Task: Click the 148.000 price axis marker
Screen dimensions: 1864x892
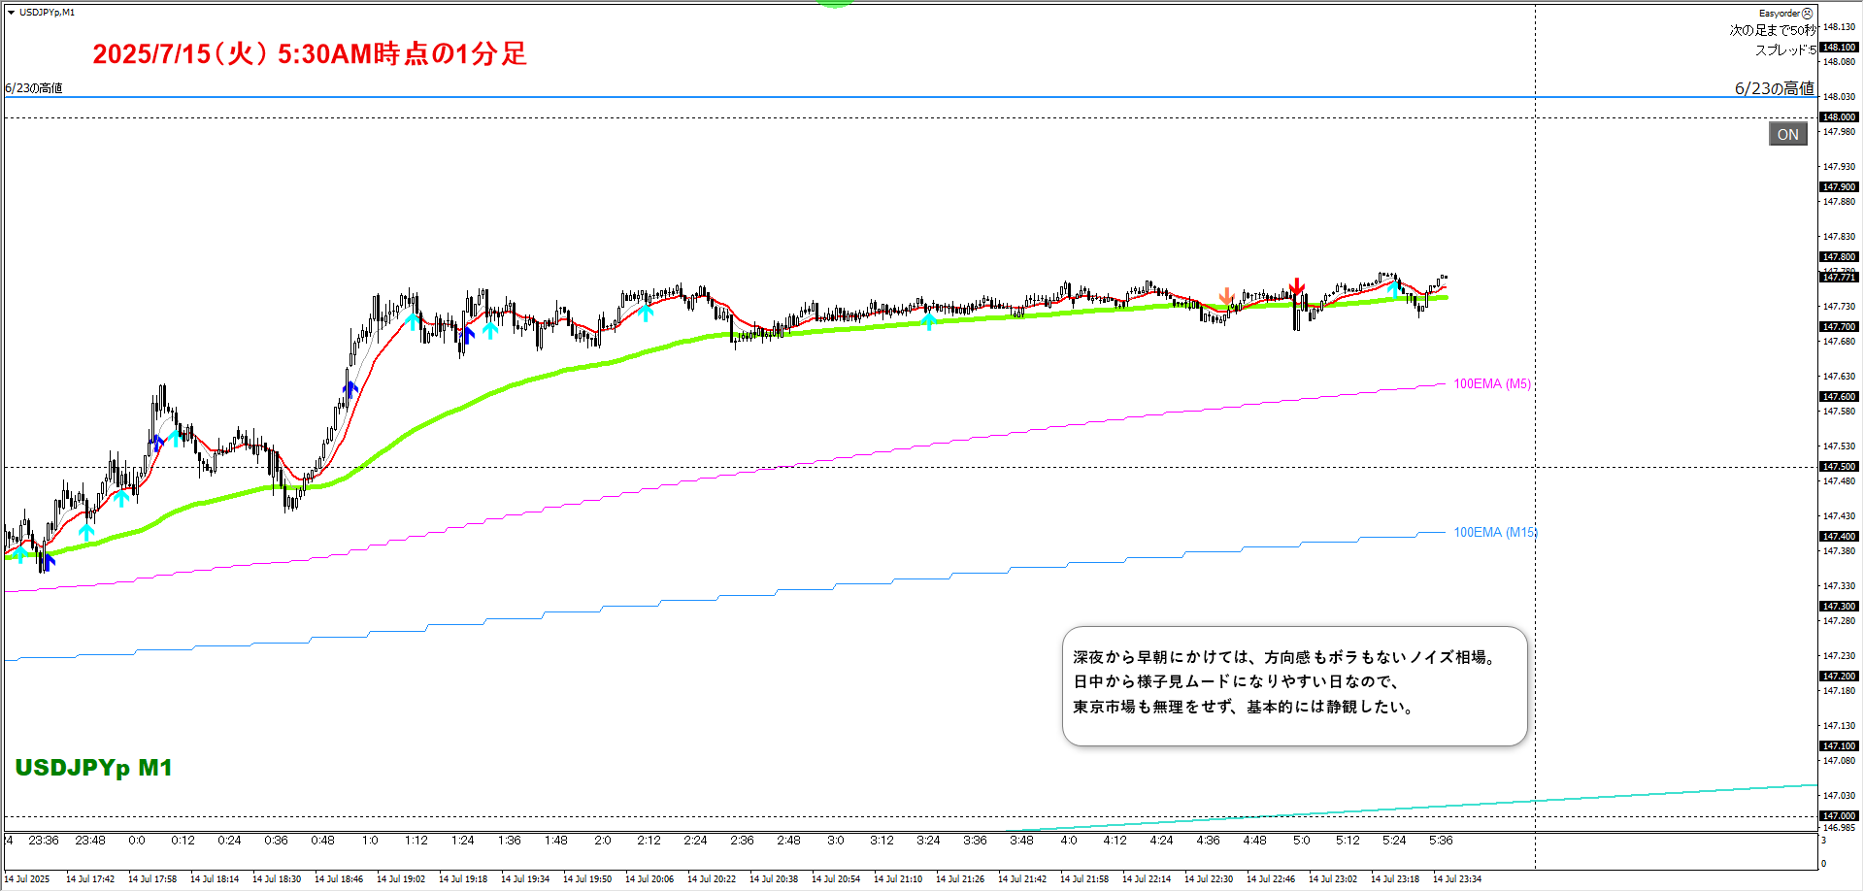Action: coord(1839,116)
